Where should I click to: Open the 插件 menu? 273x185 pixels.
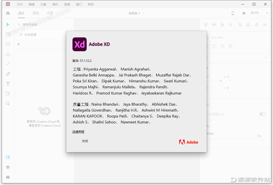pos(55,4)
